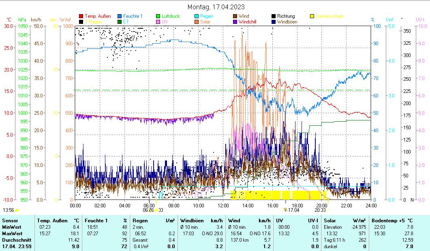430x251 pixels.
Task: Click the sun icon beside 13:56
Action: (x=17, y=210)
